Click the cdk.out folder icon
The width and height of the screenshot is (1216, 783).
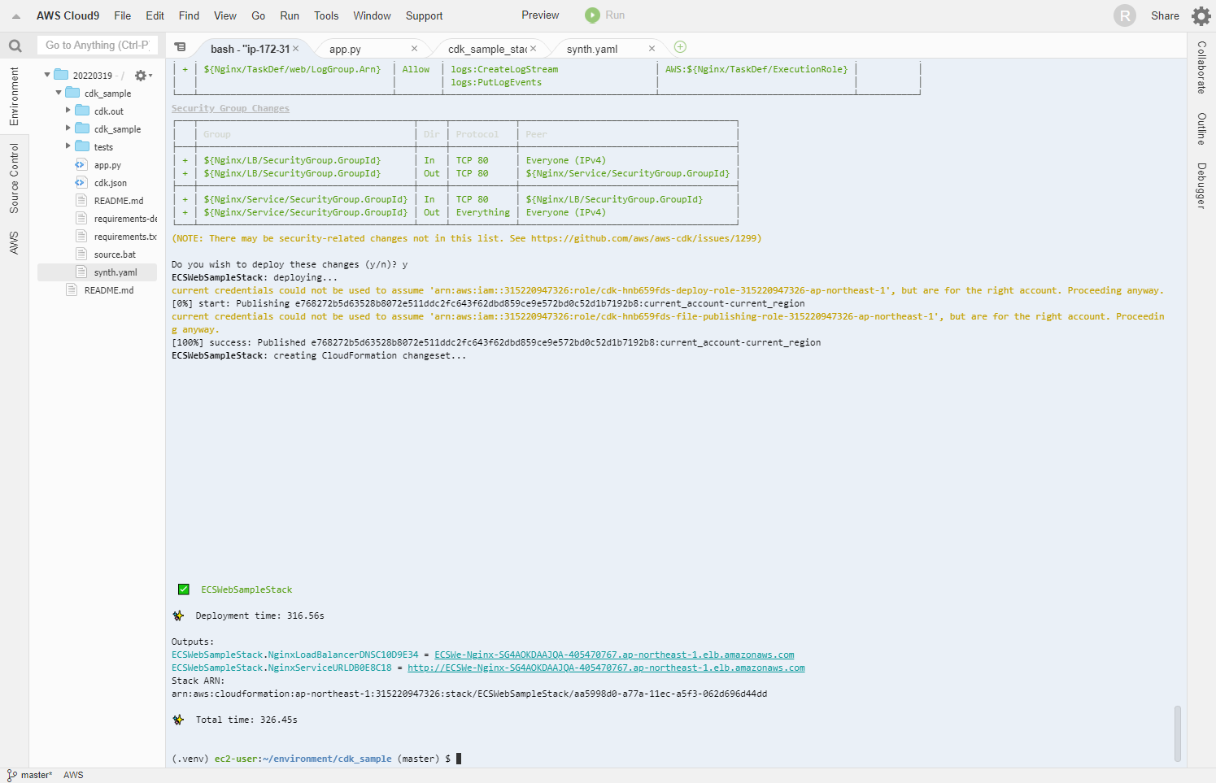82,111
